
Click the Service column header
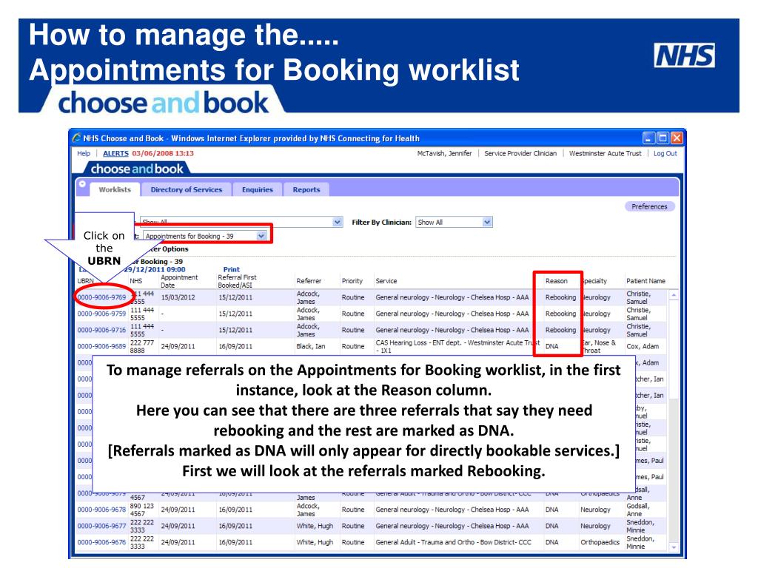386,280
